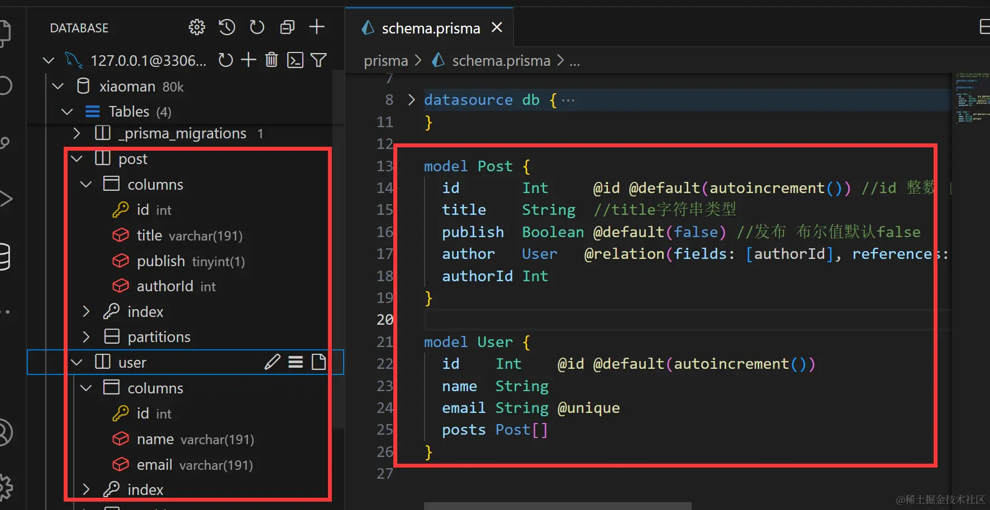The image size is (990, 510).
Task: Create new item on 127.0.0.1 connection
Action: tap(249, 60)
